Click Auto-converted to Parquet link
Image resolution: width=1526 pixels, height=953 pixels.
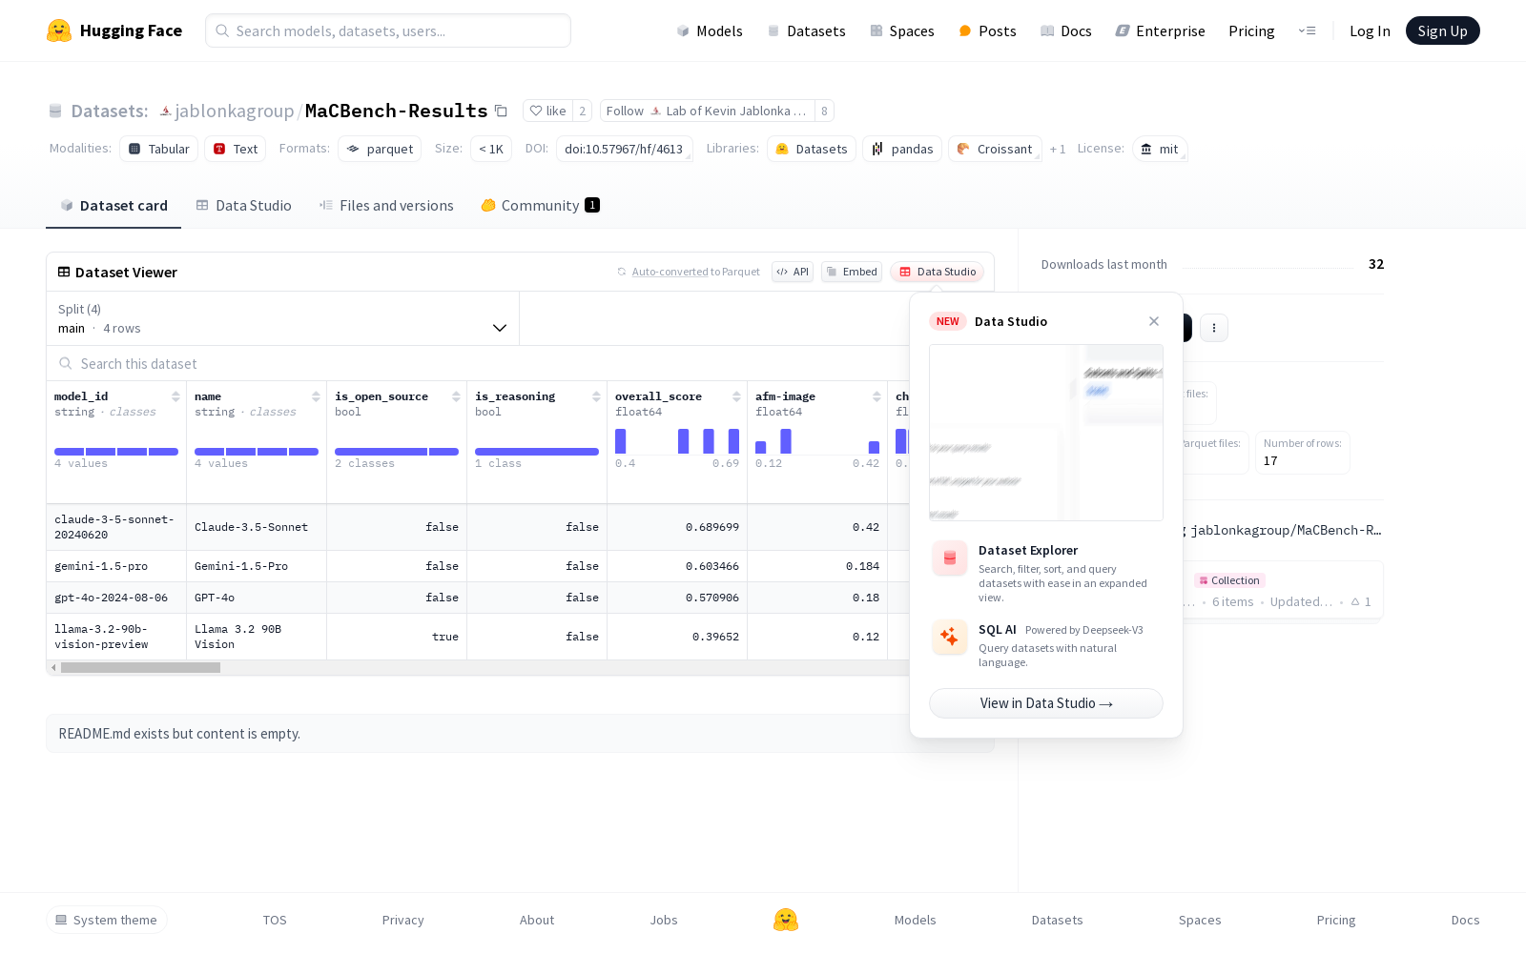click(695, 272)
